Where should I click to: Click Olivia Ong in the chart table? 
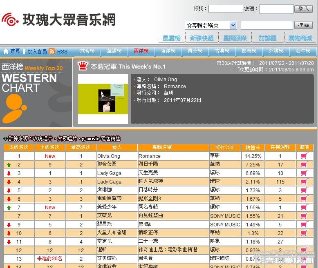(x=109, y=156)
